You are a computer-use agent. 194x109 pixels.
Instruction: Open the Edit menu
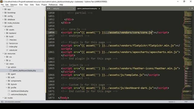[7, 5]
